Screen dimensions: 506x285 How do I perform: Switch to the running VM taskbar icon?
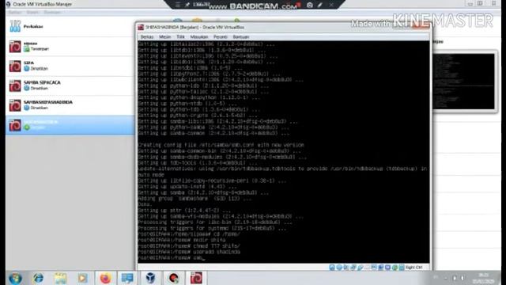tap(196, 278)
